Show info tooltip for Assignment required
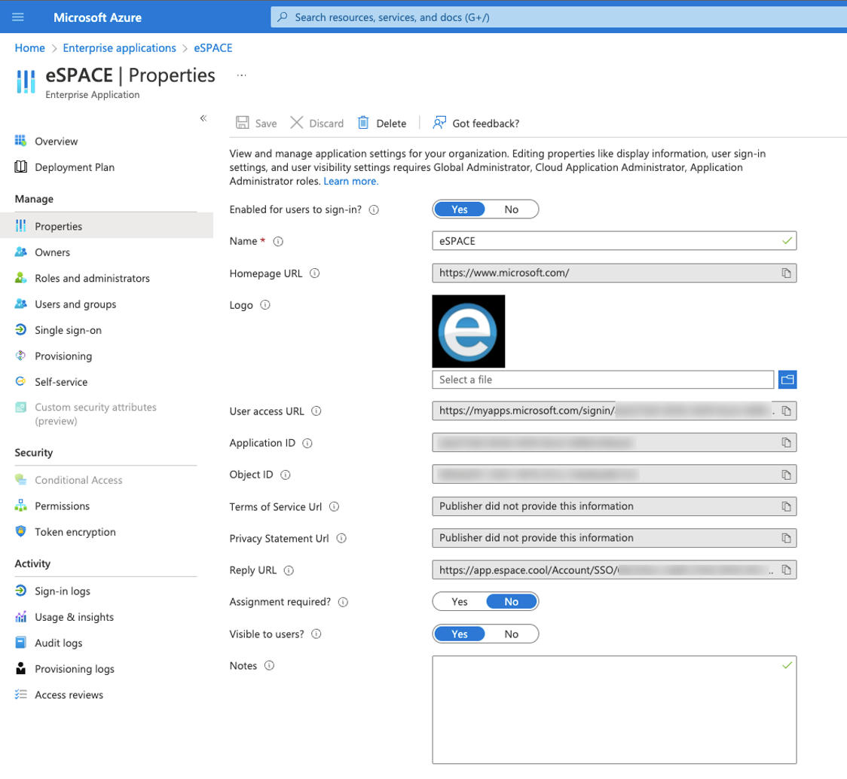Viewport: 847px width, 779px height. tap(344, 602)
